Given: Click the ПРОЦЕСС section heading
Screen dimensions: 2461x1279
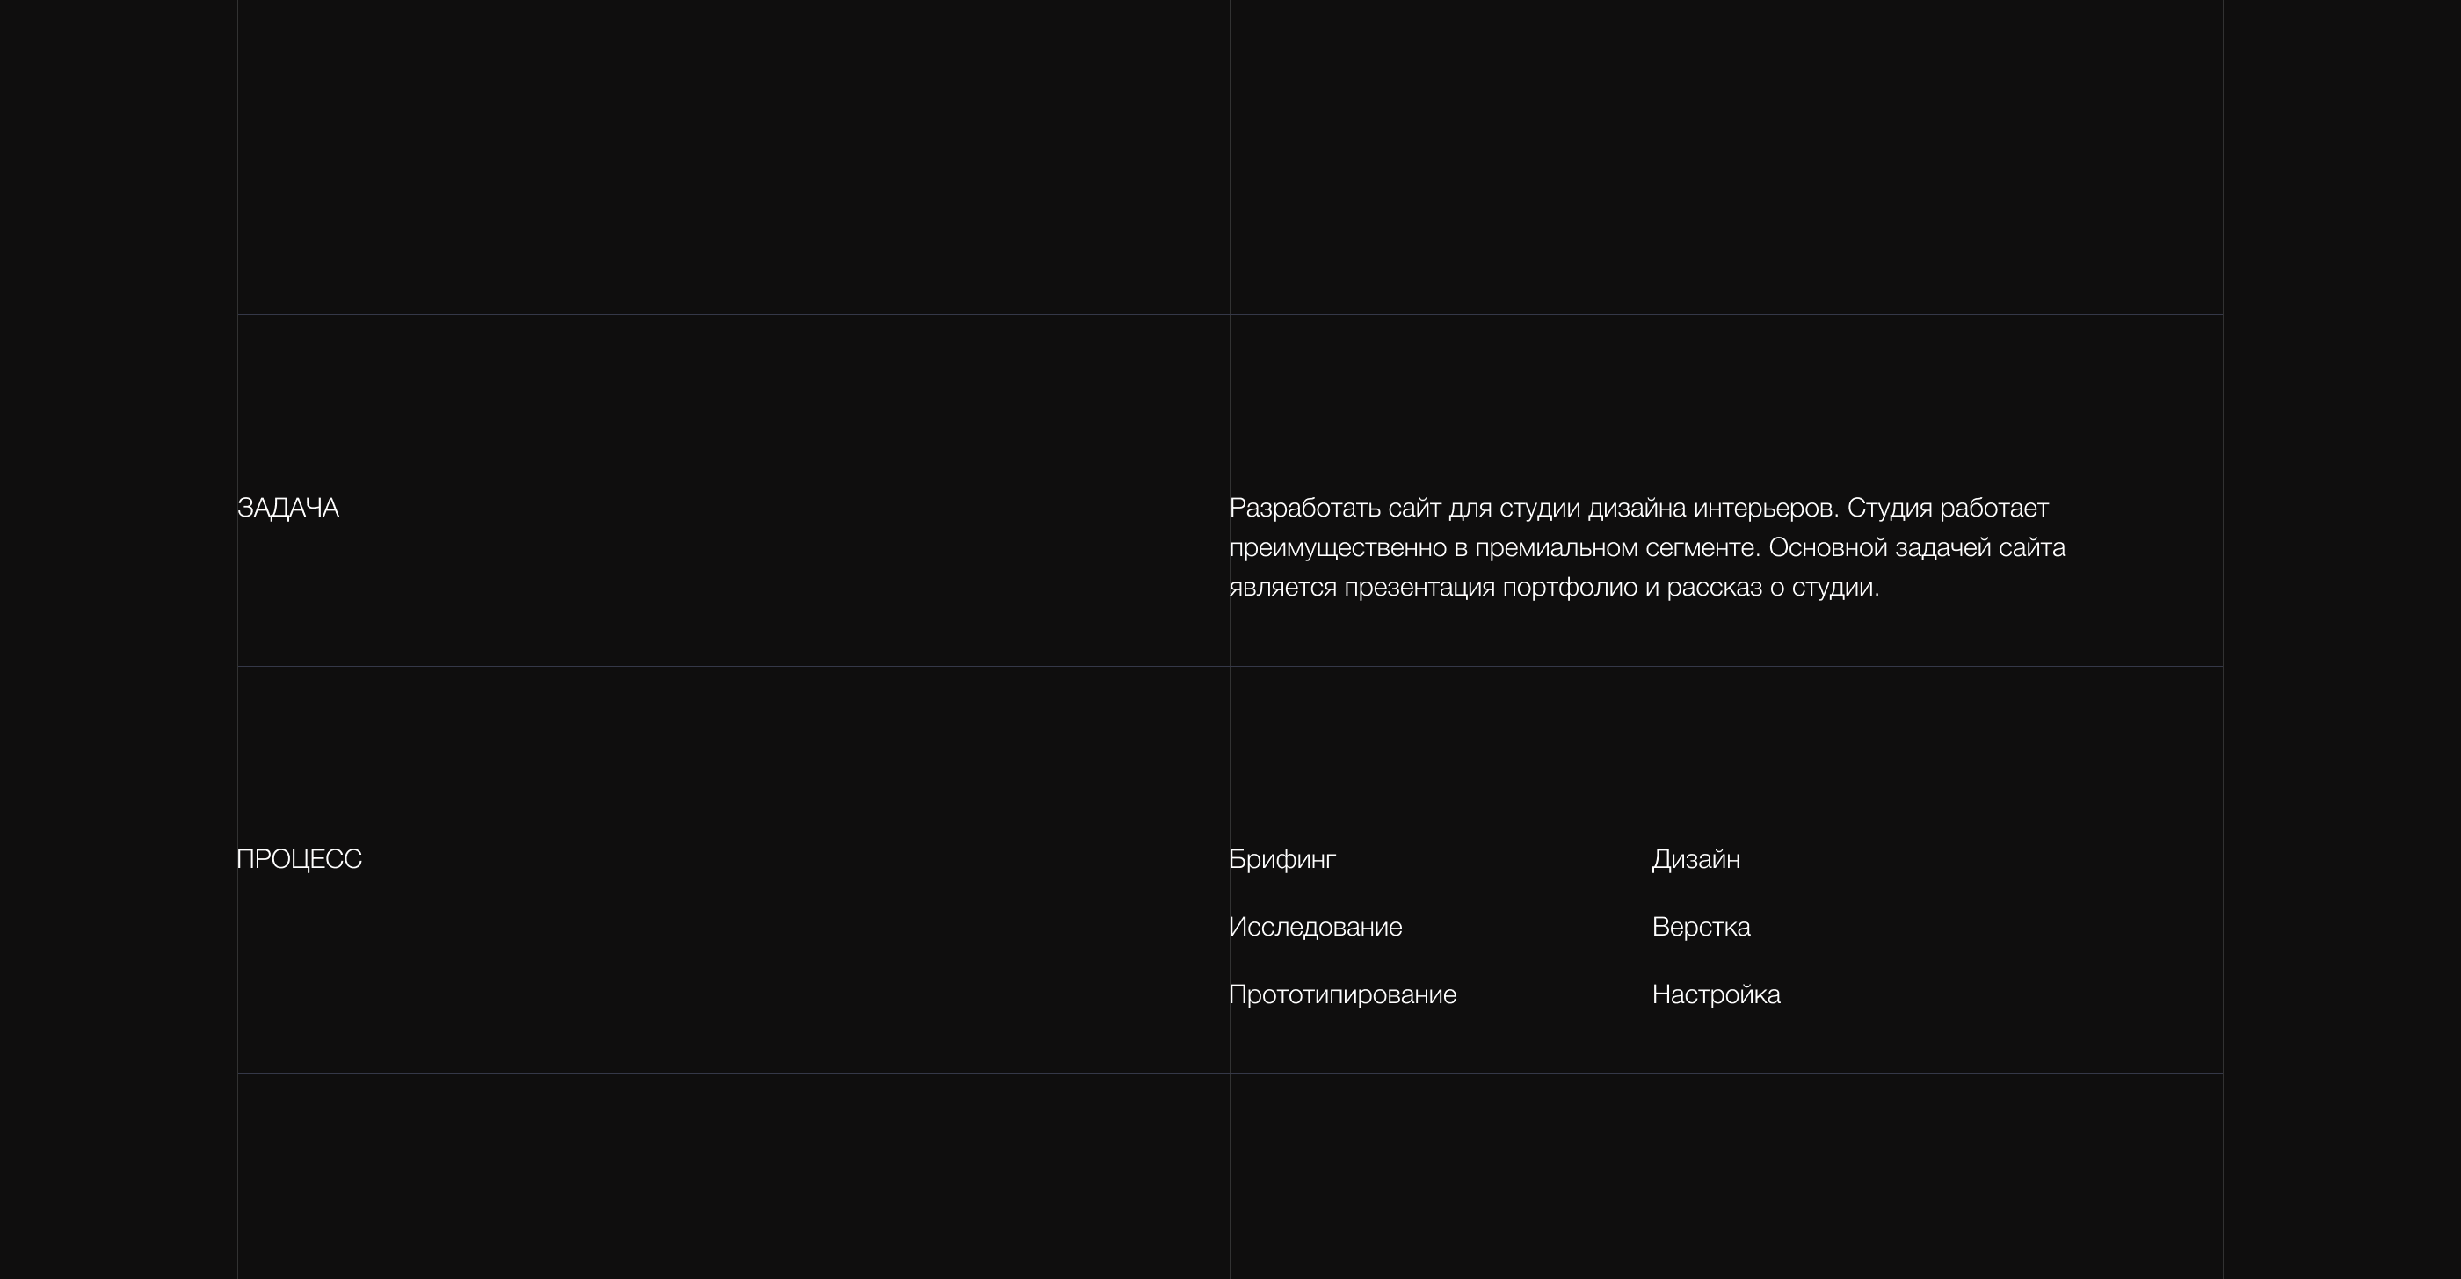Looking at the screenshot, I should (x=299, y=859).
